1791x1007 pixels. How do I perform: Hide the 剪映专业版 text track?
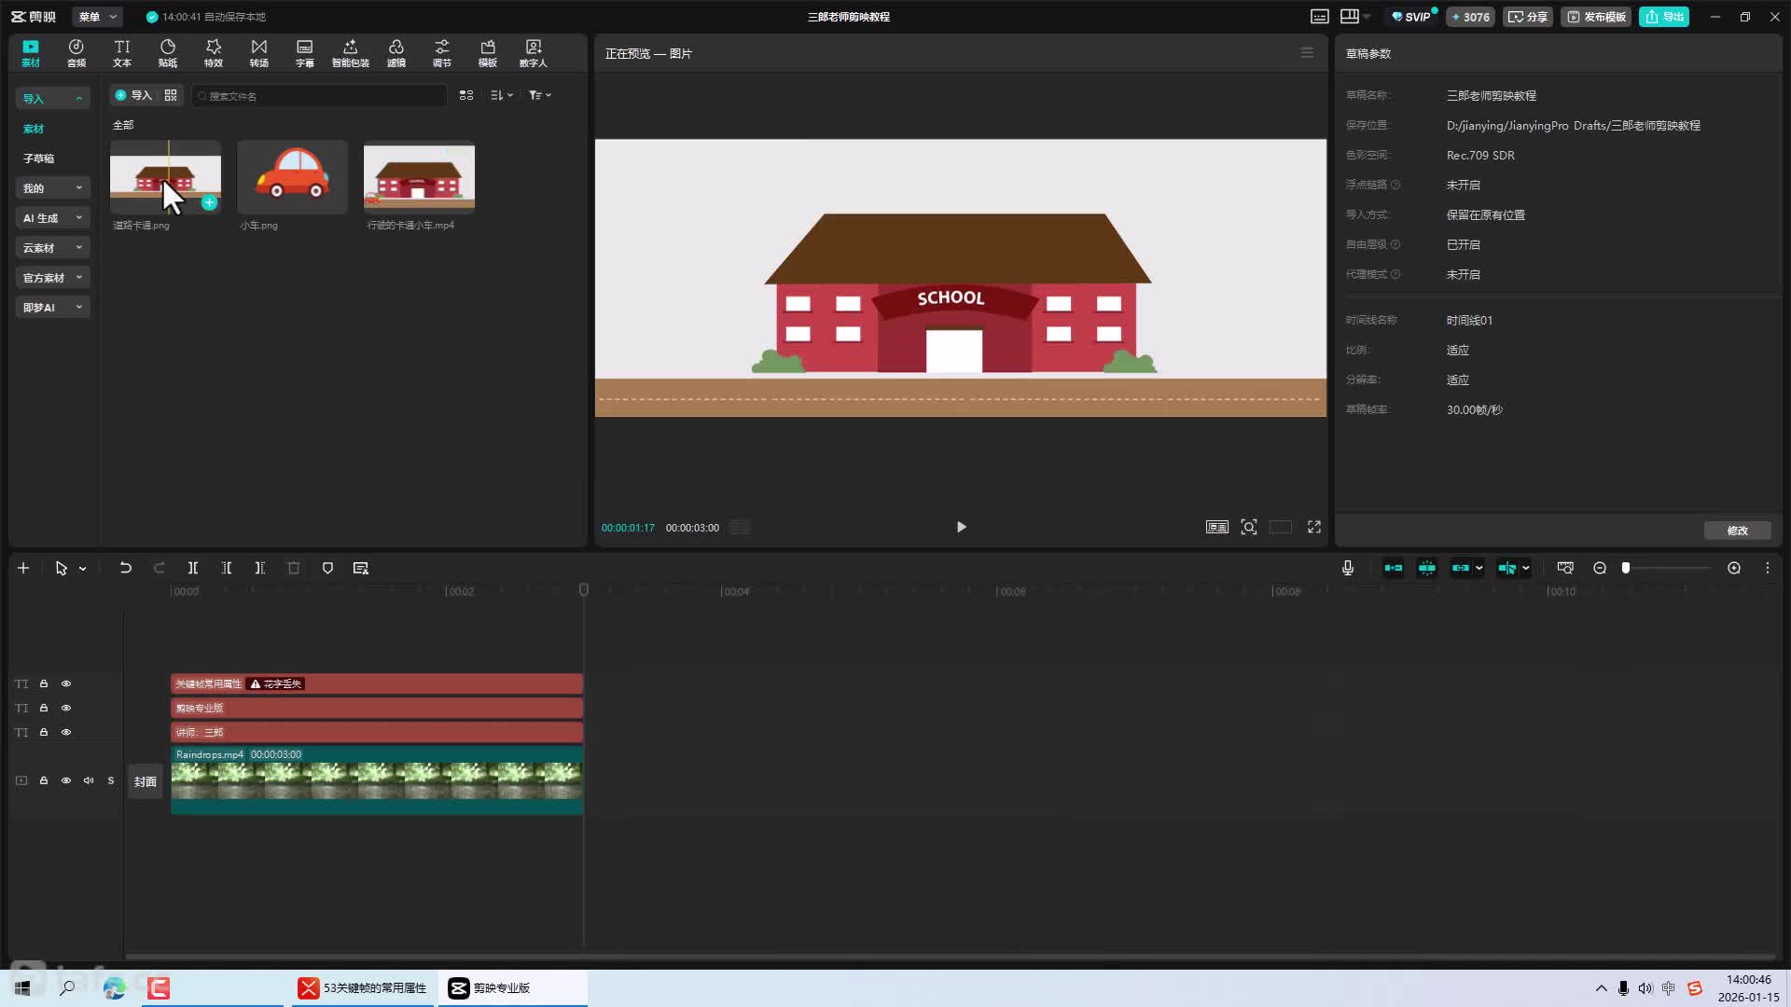[x=66, y=708]
